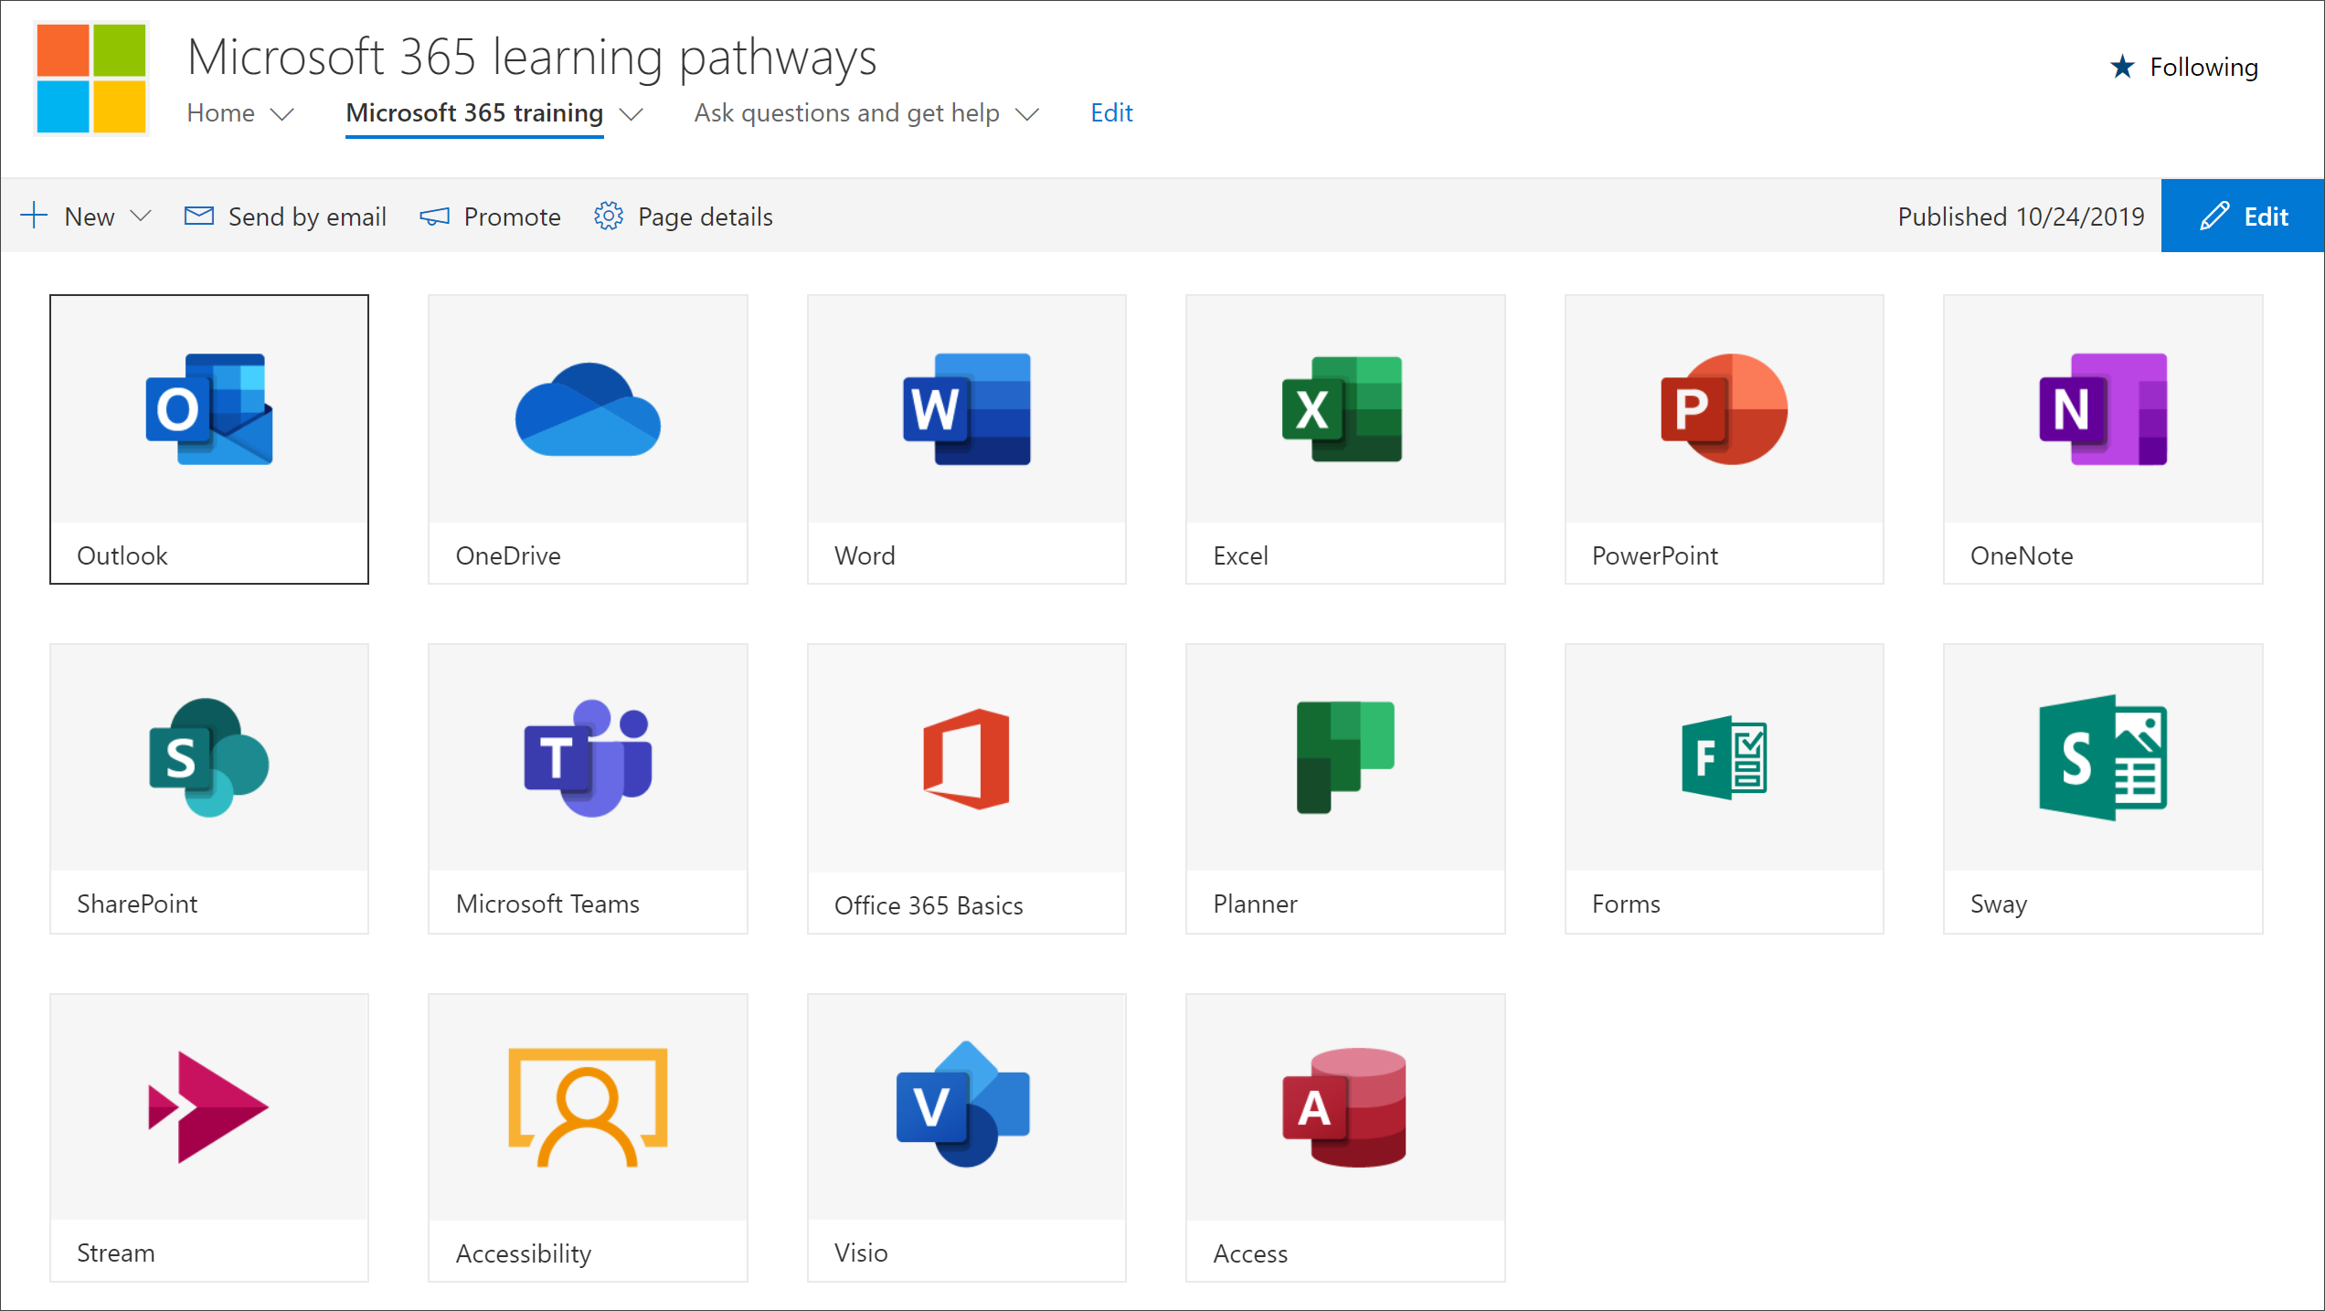The height and width of the screenshot is (1311, 2325).
Task: Open the PowerPoint app icon
Action: pyautogui.click(x=1725, y=408)
